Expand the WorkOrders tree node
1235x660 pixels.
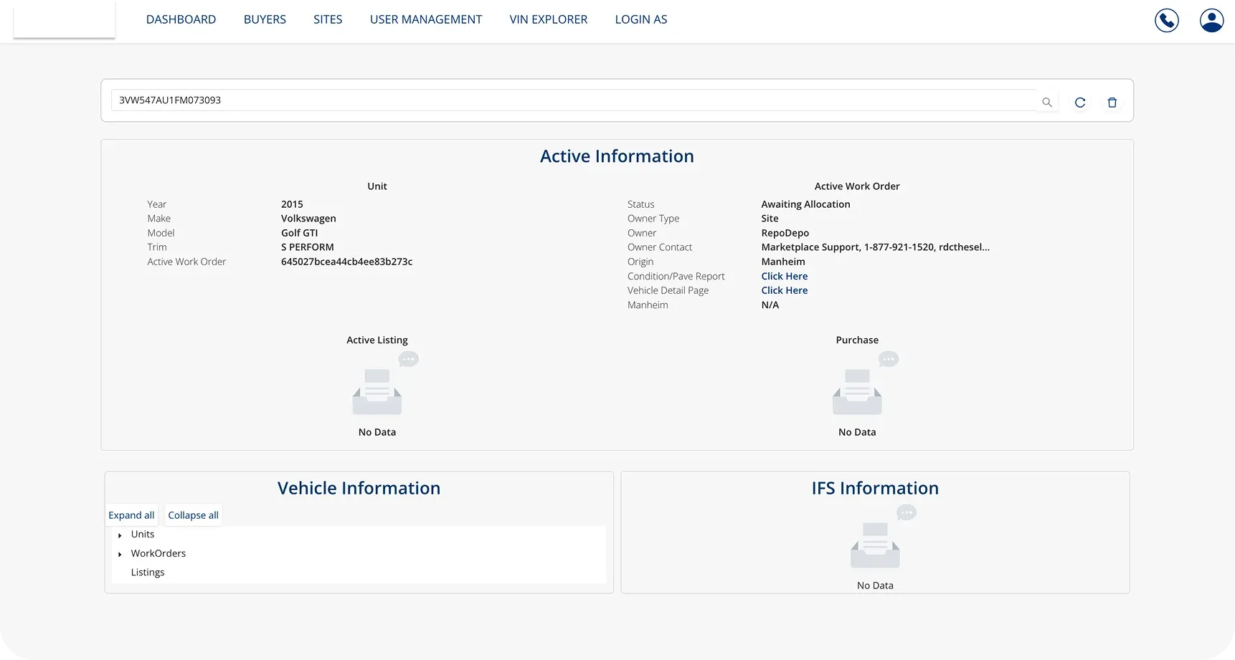click(x=120, y=554)
